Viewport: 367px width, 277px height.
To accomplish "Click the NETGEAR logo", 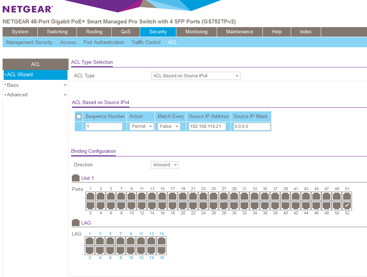I will click(x=27, y=9).
